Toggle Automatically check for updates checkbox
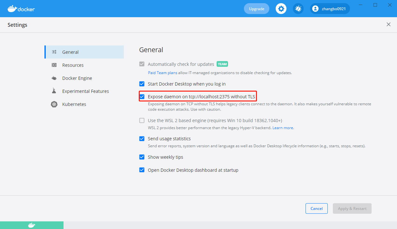The width and height of the screenshot is (397, 229). pos(142,64)
